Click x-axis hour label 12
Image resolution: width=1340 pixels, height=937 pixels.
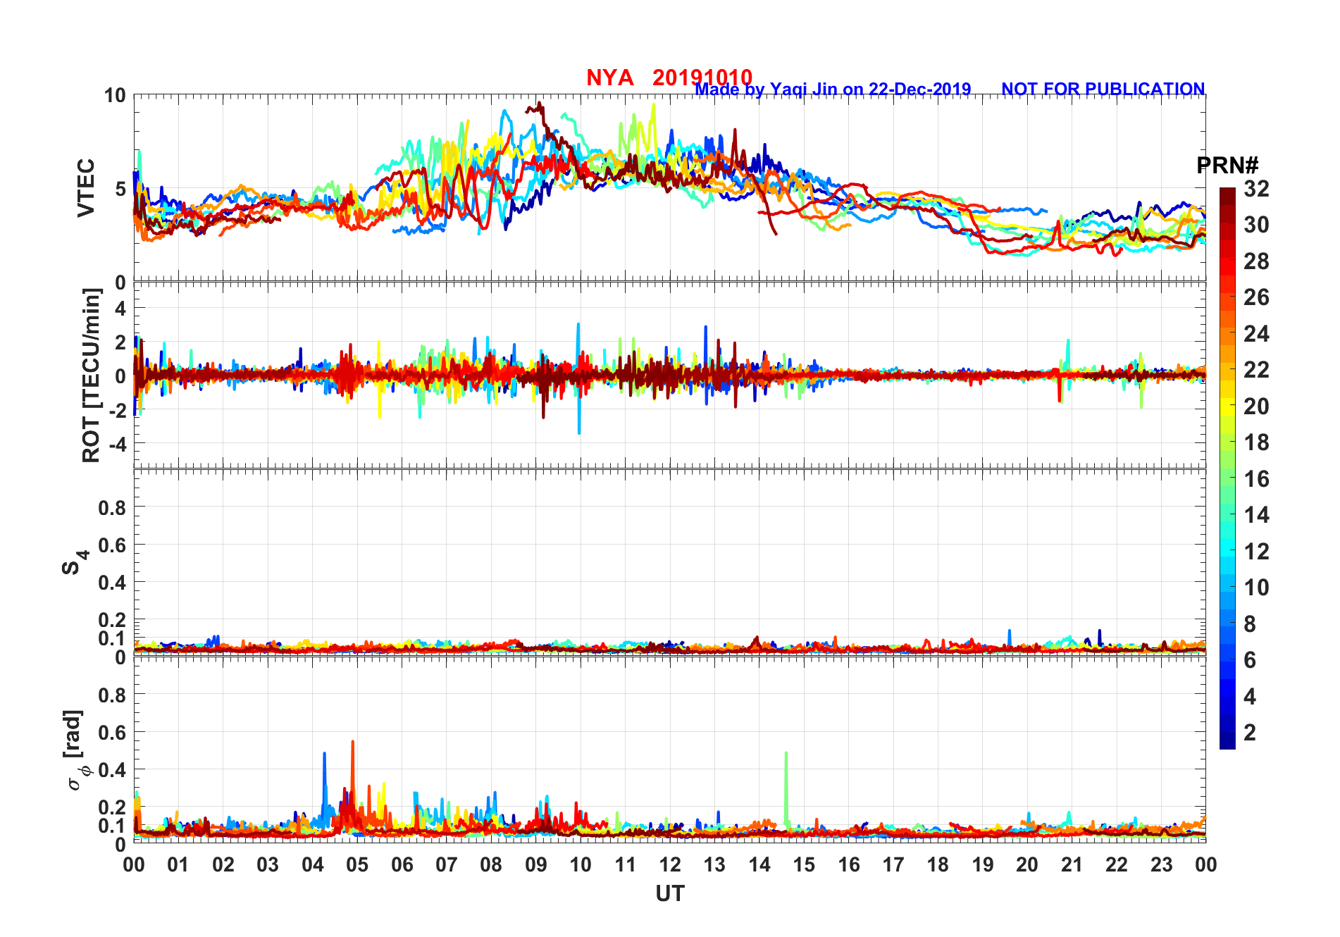pos(670,865)
